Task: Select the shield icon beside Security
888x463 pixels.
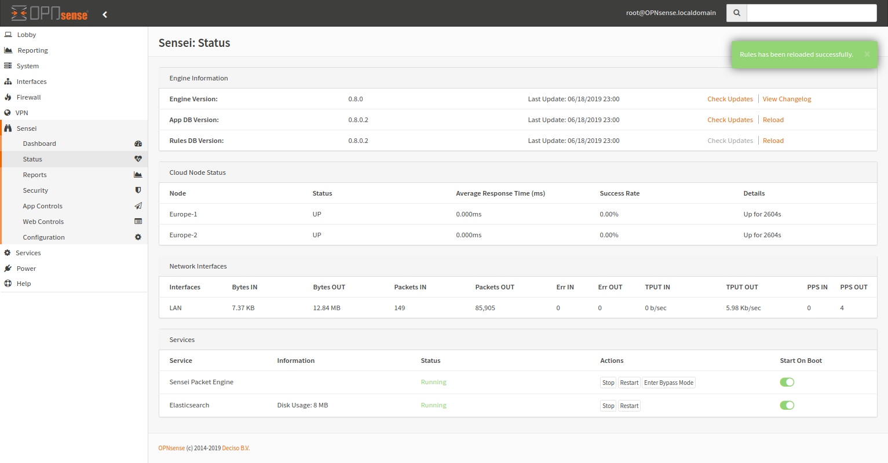Action: click(x=138, y=190)
